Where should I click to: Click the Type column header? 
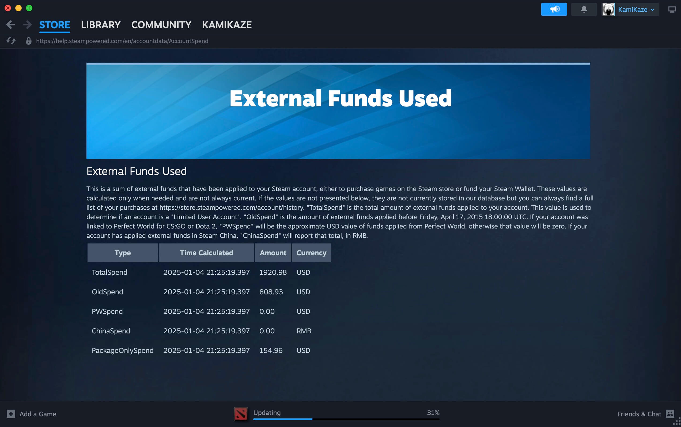coord(122,253)
